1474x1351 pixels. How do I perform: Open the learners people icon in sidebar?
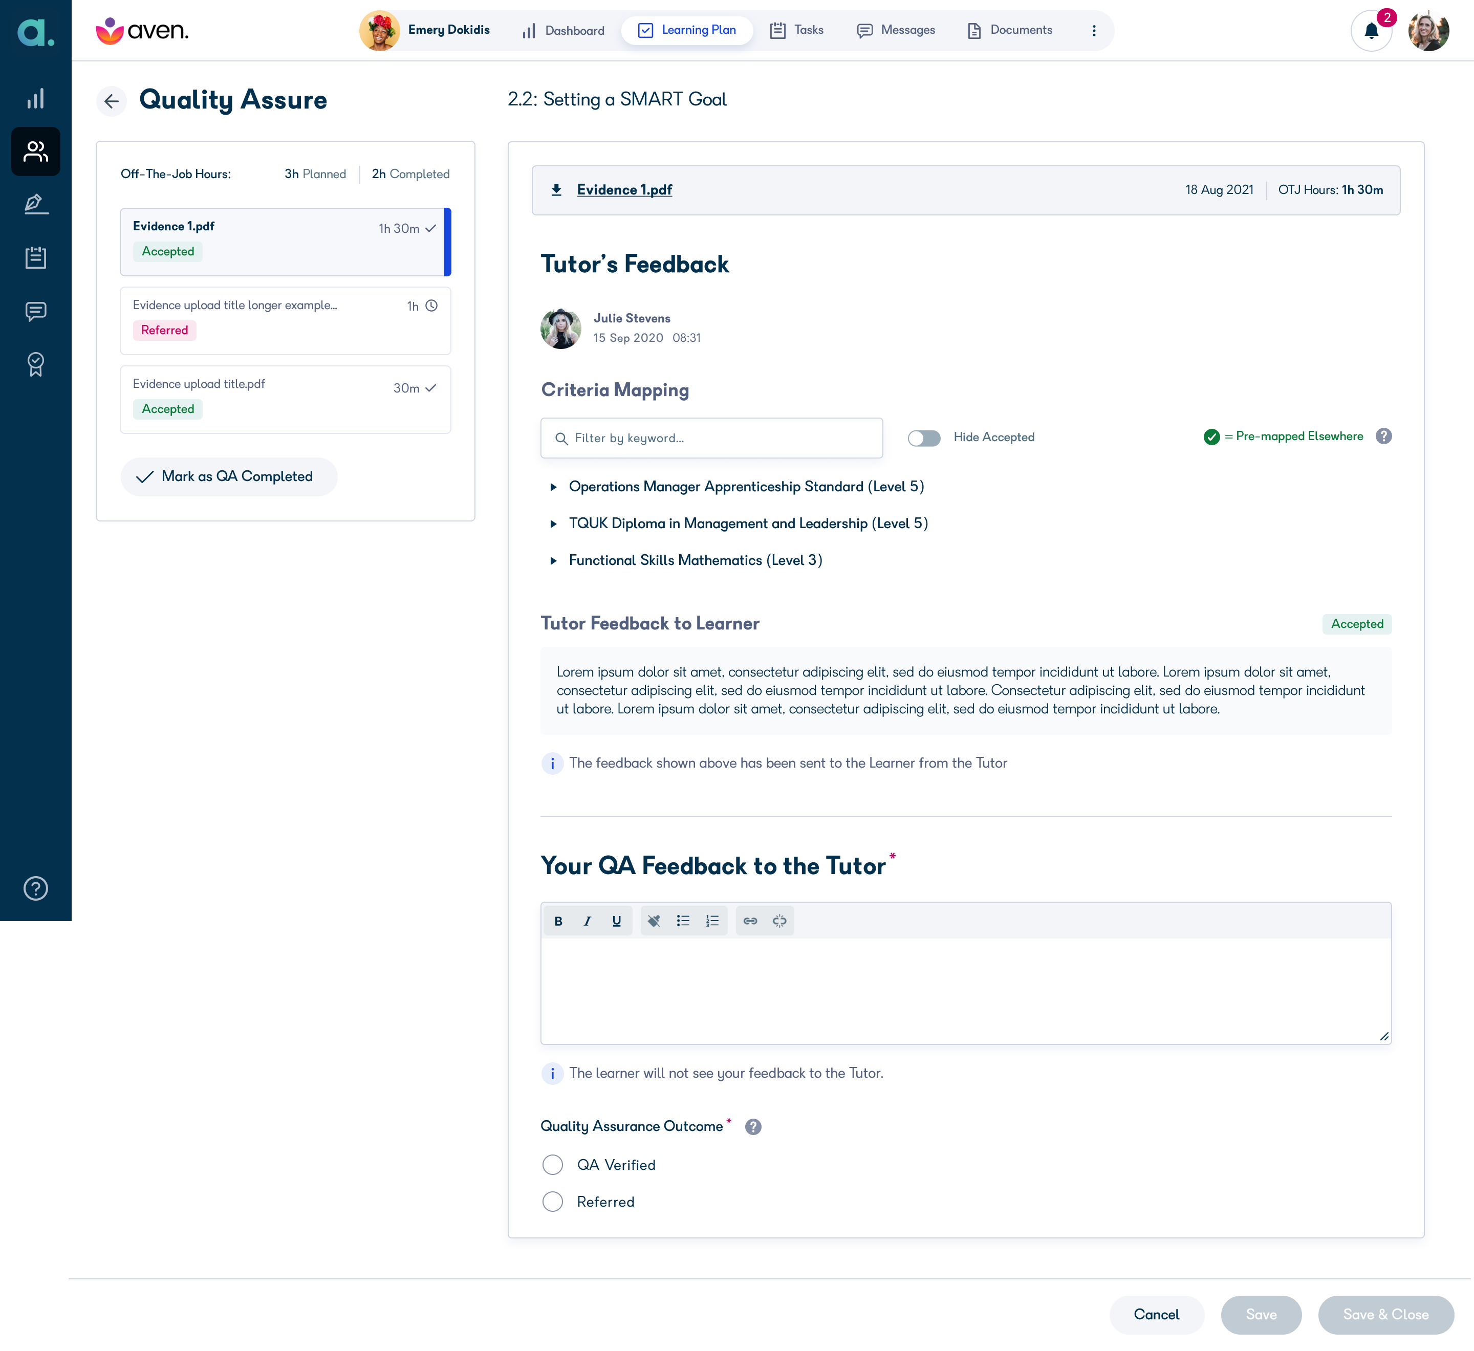pyautogui.click(x=35, y=151)
